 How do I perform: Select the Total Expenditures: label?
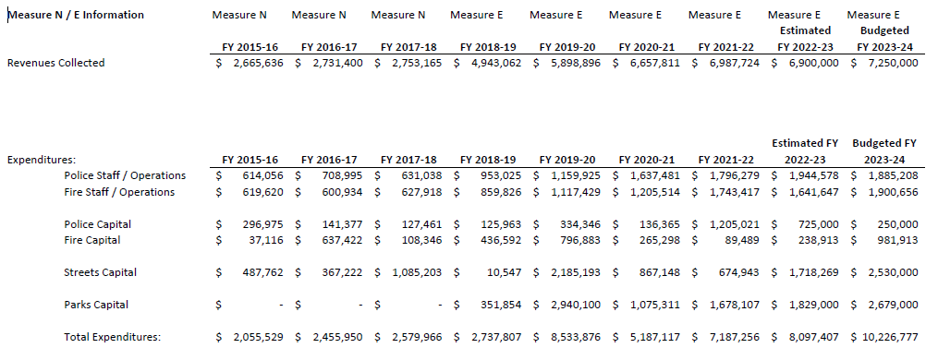(113, 337)
